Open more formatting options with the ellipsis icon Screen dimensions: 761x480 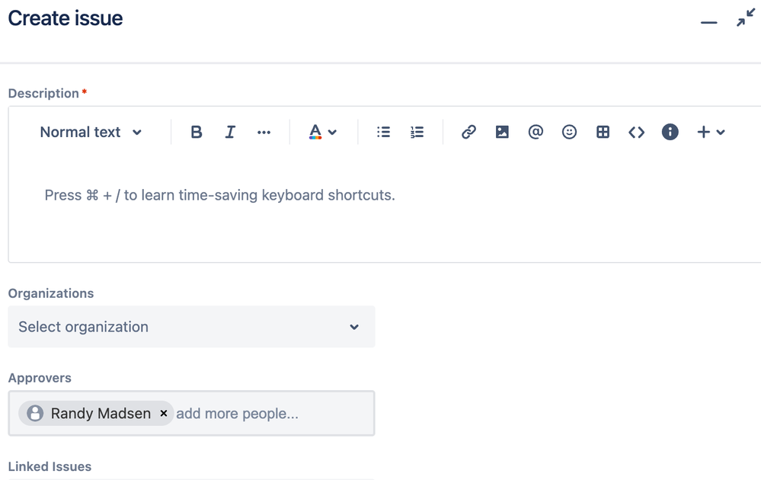(x=264, y=131)
